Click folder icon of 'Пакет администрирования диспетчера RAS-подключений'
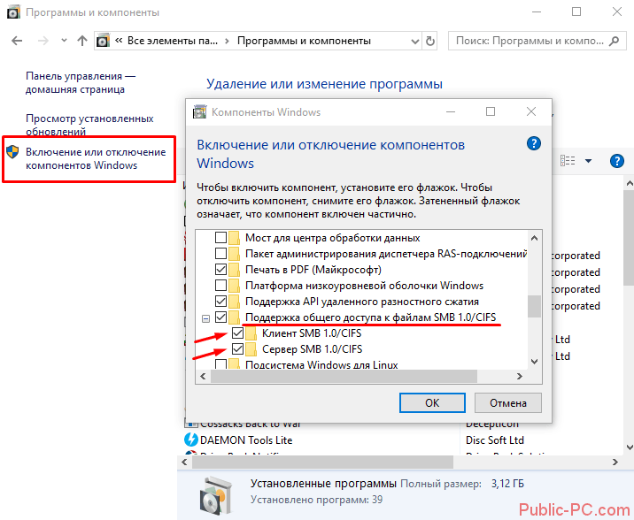The image size is (634, 520). pyautogui.click(x=234, y=254)
